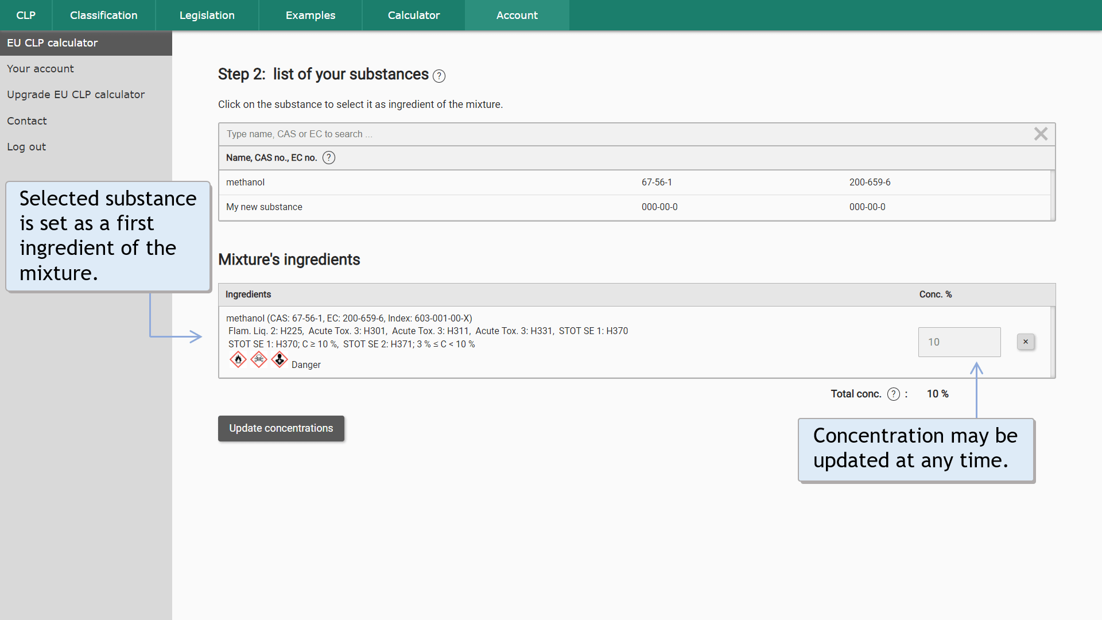Click the Log out link in sidebar
Viewport: 1102px width, 620px height.
(x=26, y=147)
